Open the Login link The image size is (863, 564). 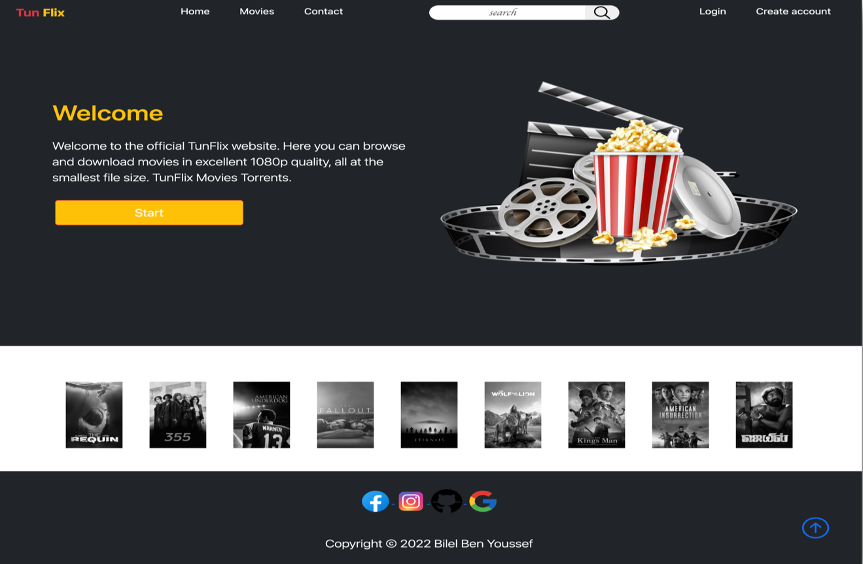click(x=713, y=11)
